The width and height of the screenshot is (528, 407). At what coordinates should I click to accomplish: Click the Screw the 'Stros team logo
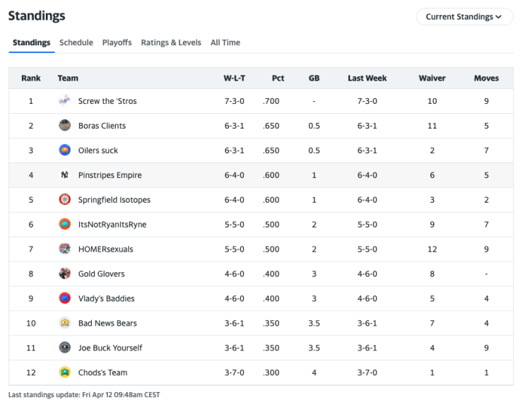click(x=64, y=101)
